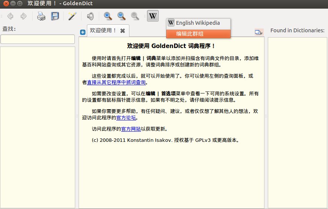Save article using the floppy disk icon

point(55,16)
